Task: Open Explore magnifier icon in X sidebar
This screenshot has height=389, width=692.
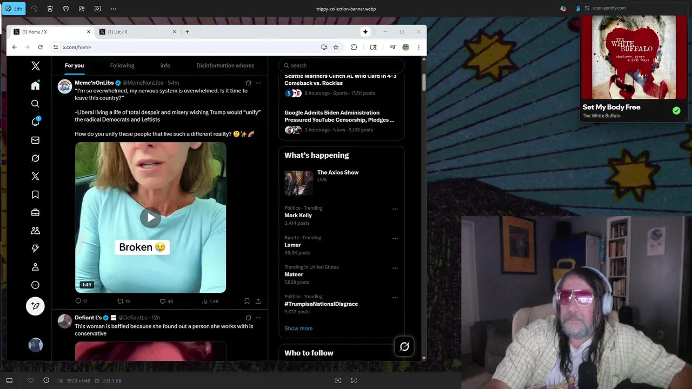Action: pyautogui.click(x=35, y=104)
